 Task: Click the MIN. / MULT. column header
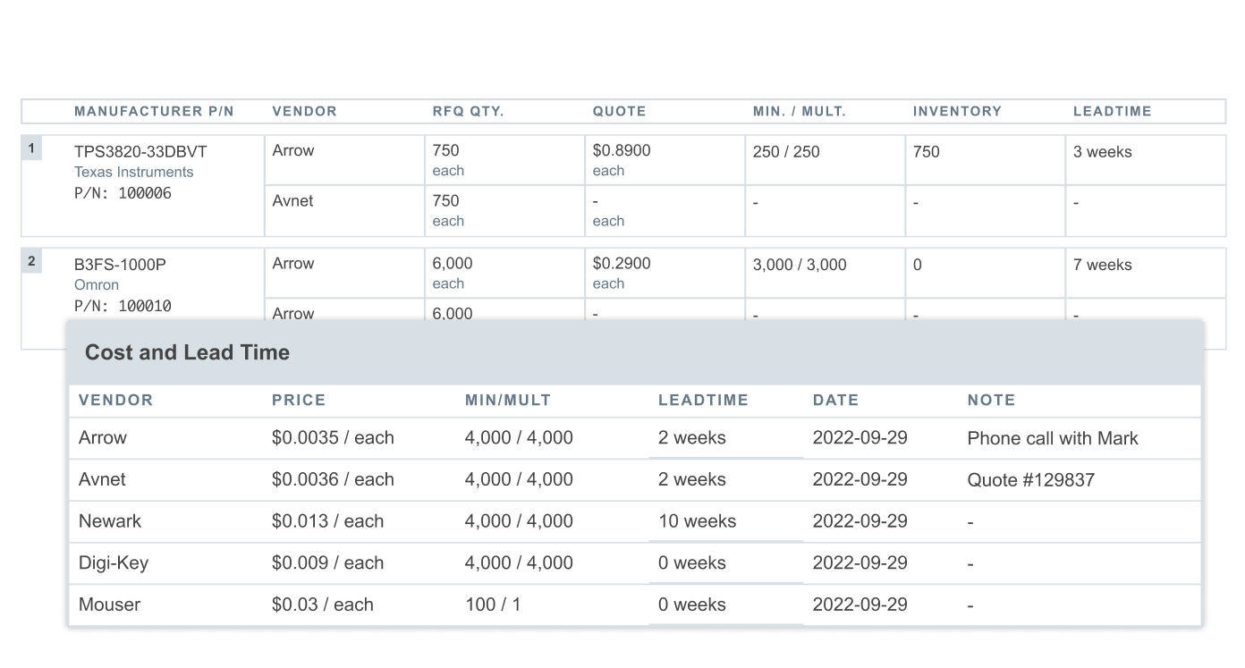pos(799,112)
